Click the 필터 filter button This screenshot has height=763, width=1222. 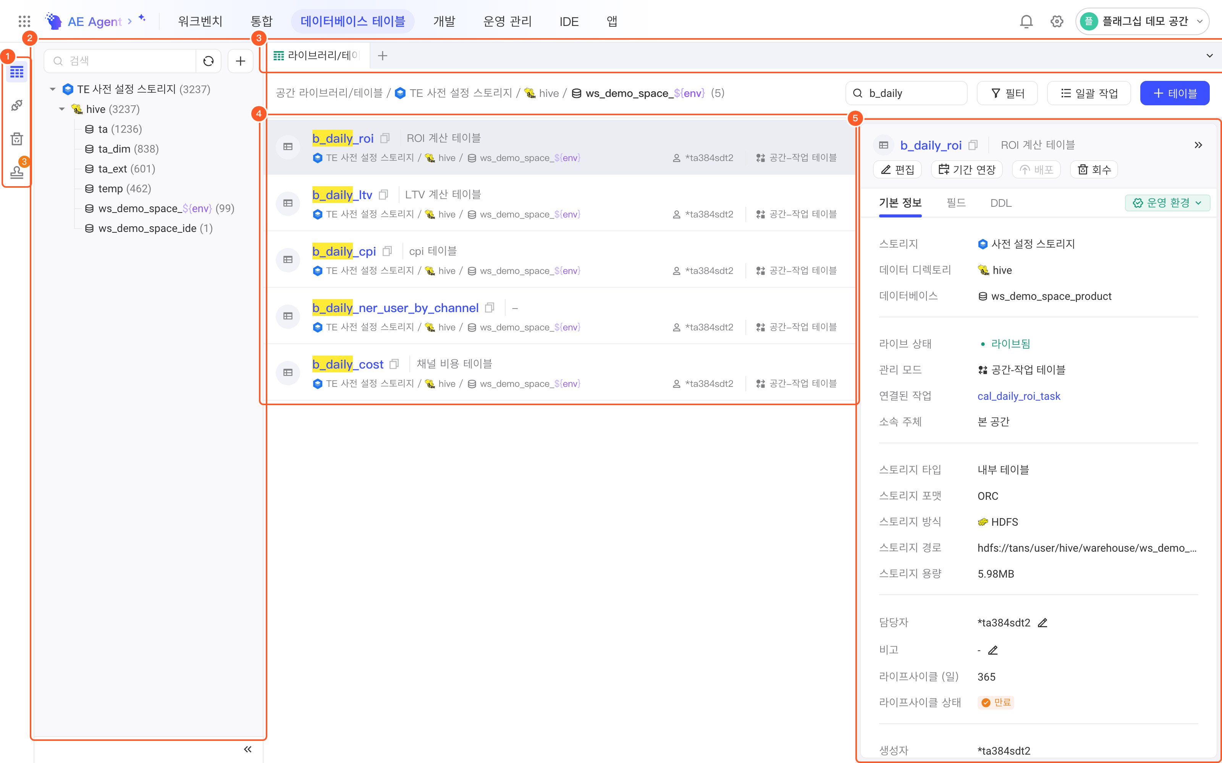coord(1007,93)
